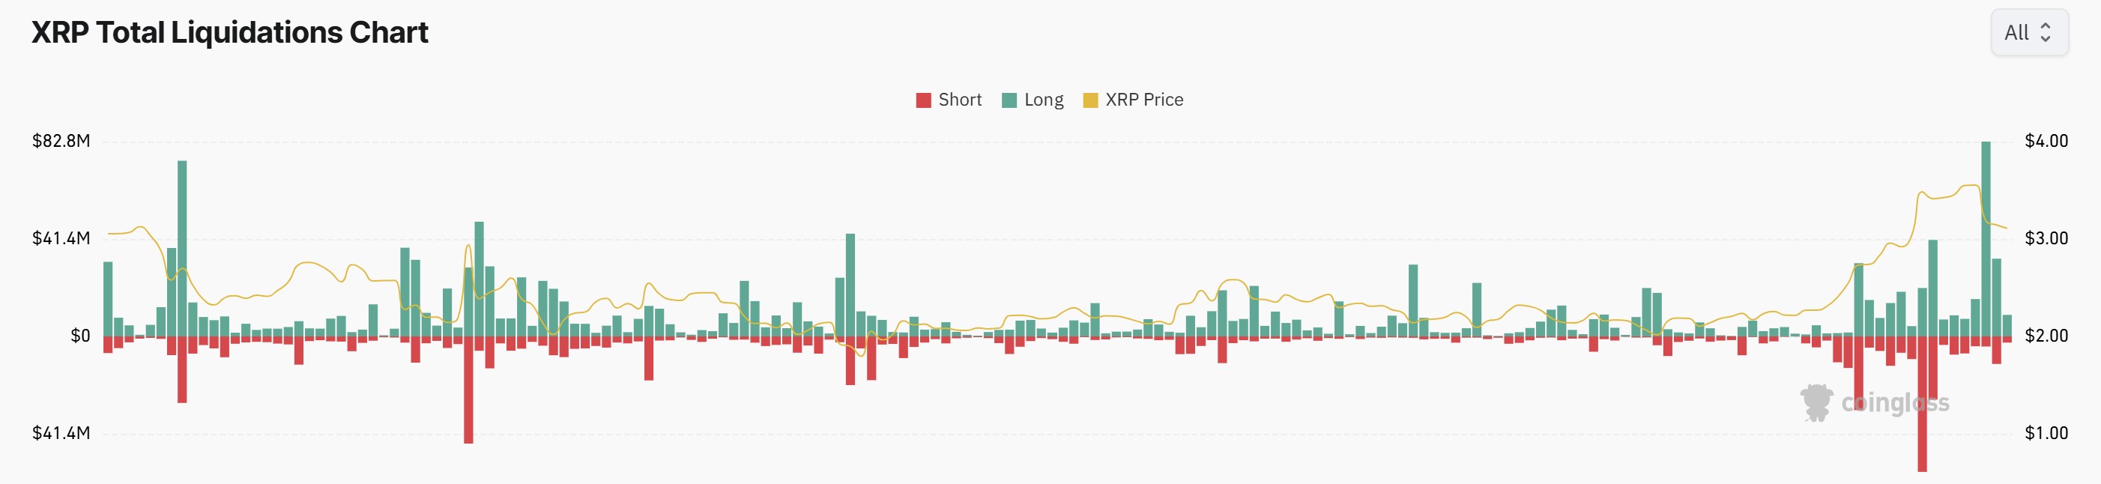
Task: Click the $3.00 price axis label
Action: 2046,238
